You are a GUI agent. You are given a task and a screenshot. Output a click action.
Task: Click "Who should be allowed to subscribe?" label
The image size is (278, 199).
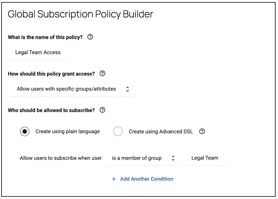pos(51,110)
